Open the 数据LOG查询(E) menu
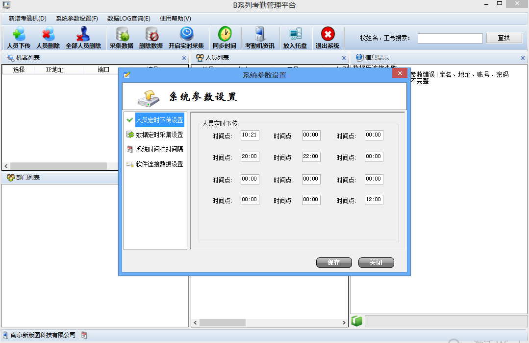 (x=129, y=19)
